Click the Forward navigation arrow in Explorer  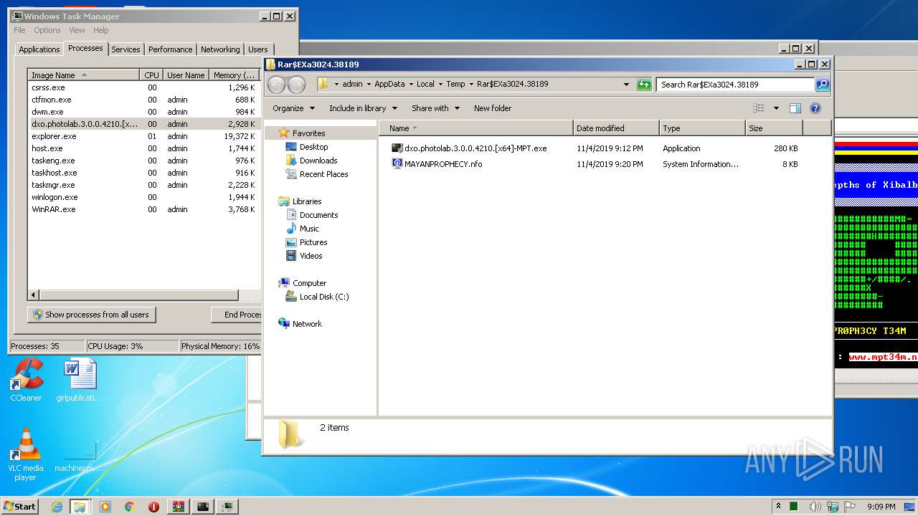point(296,85)
